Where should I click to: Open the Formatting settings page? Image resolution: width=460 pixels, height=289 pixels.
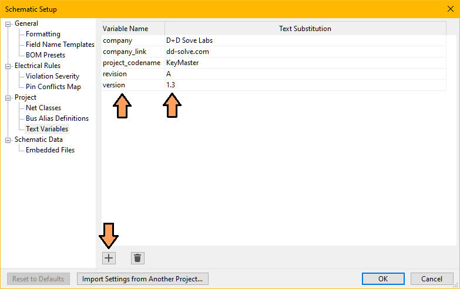(x=43, y=34)
